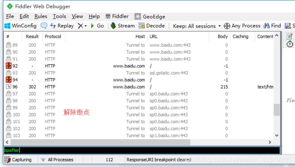
Task: Click the session list scroll down arrow
Action: (x=276, y=135)
